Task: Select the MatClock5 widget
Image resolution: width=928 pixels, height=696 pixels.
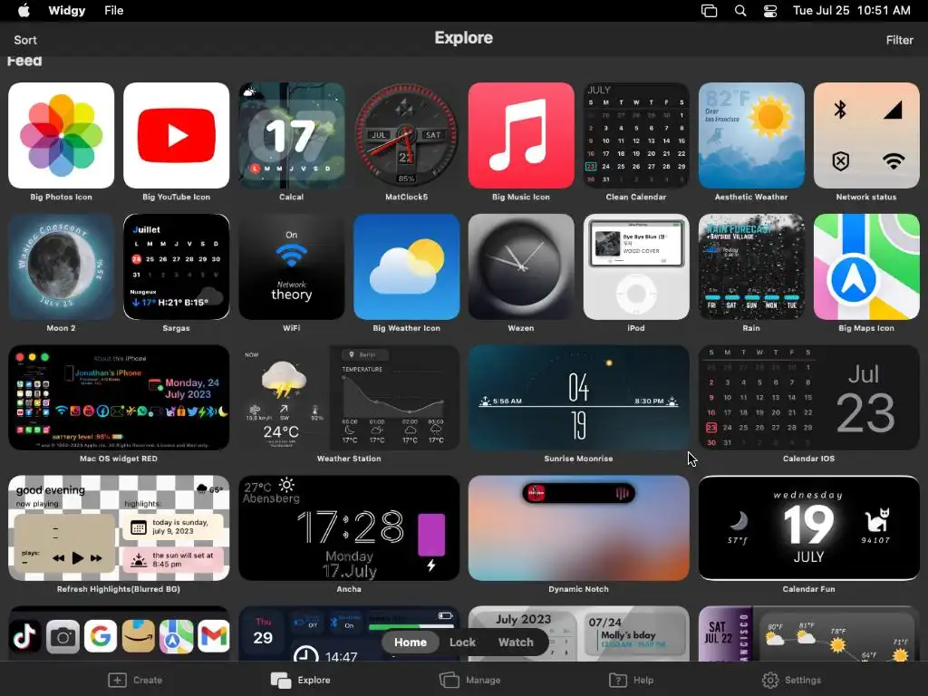Action: 406,136
